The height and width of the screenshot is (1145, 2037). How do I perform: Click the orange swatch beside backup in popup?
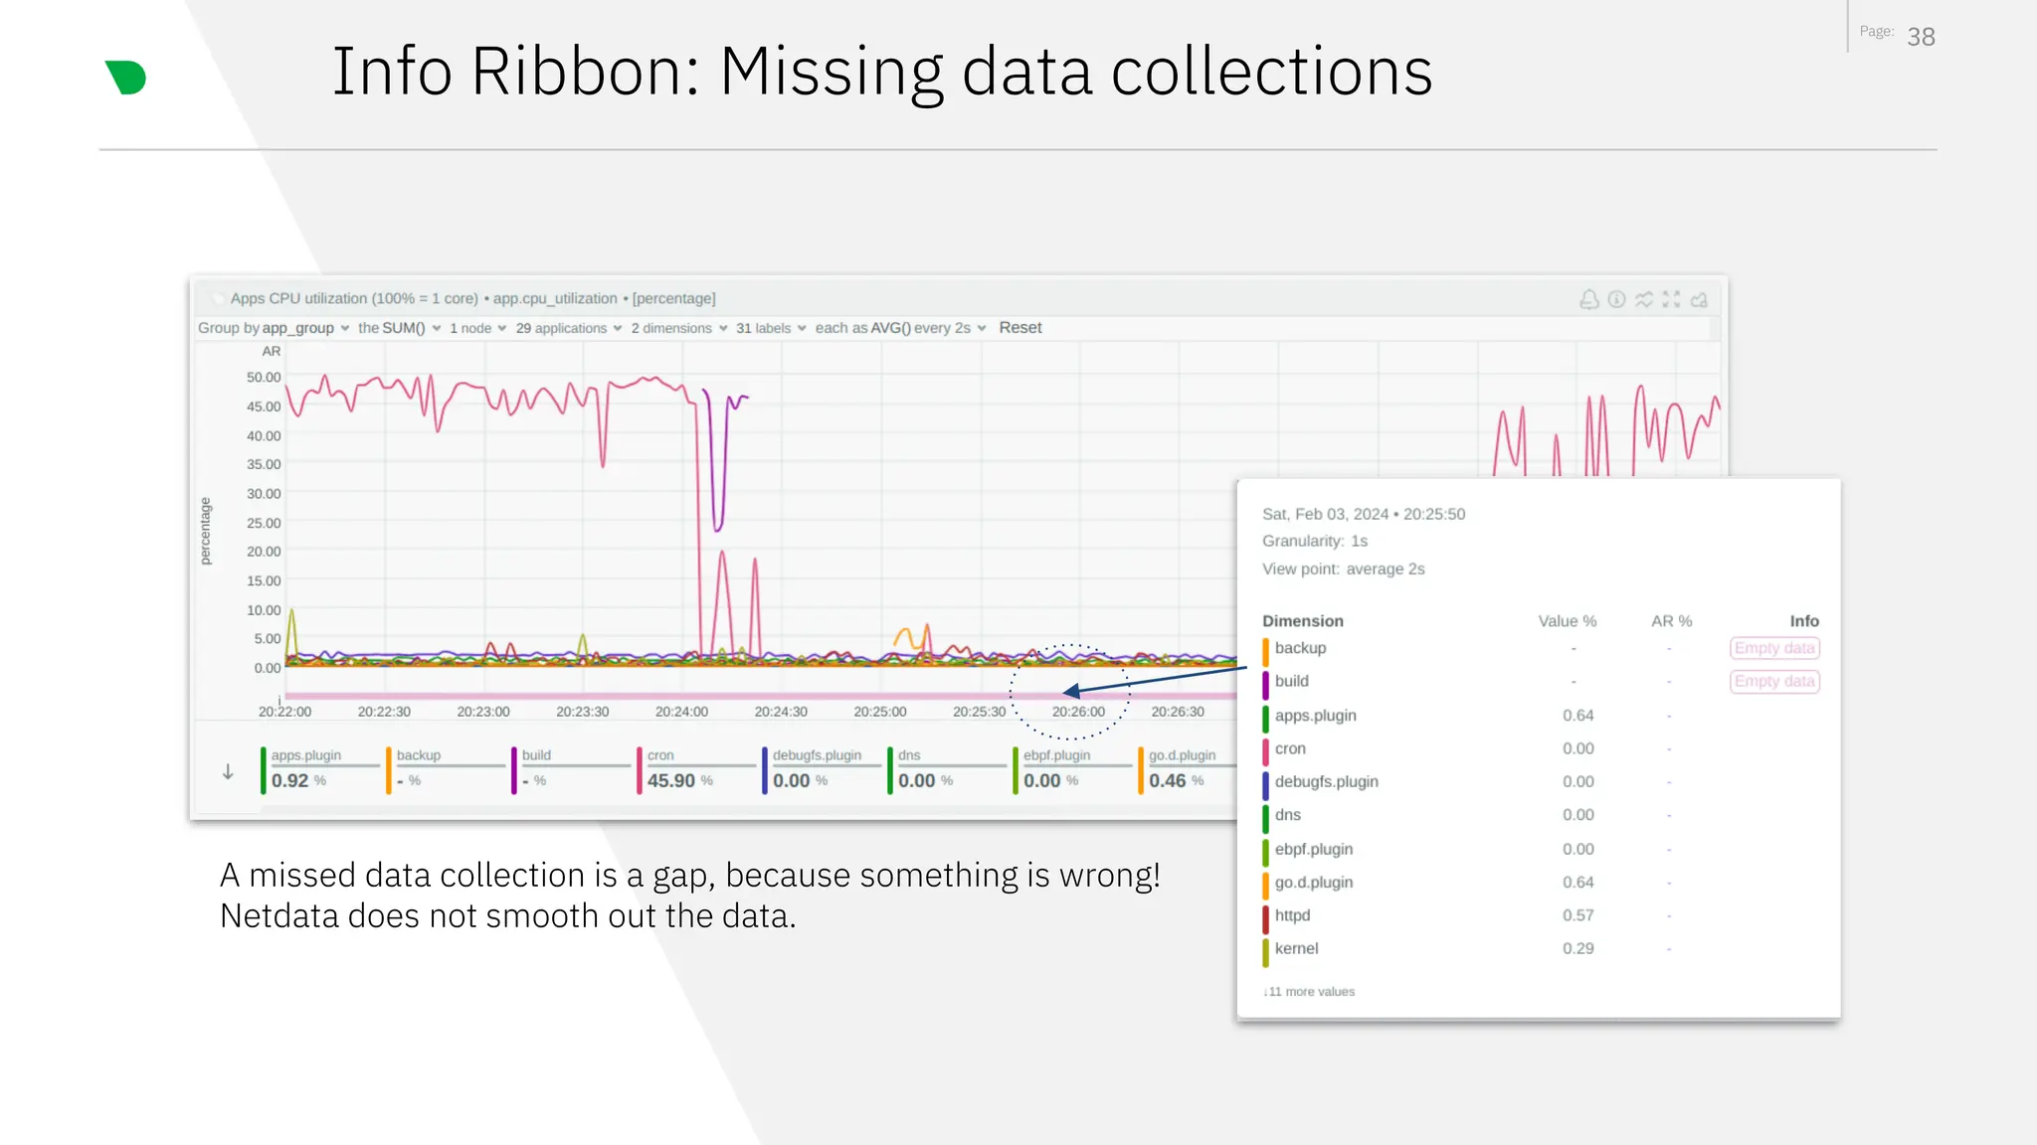pyautogui.click(x=1266, y=651)
